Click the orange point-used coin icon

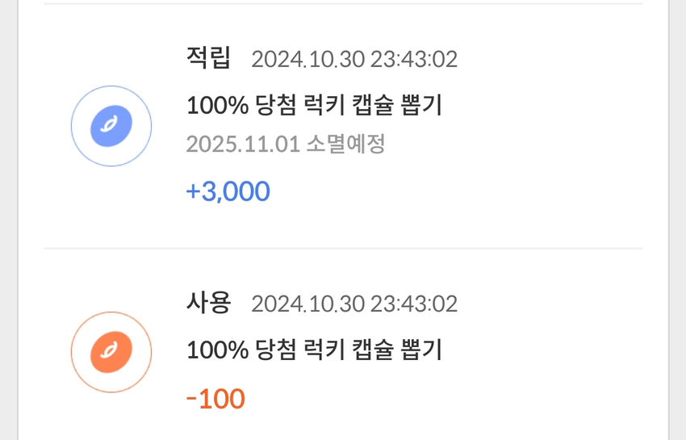(x=111, y=352)
